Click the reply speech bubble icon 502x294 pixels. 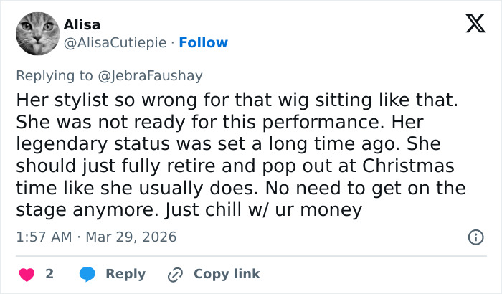point(87,274)
